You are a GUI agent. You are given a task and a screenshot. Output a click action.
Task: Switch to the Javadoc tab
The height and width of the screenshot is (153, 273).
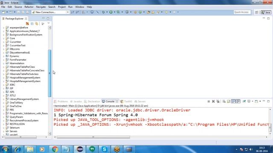pyautogui.click(x=76, y=102)
